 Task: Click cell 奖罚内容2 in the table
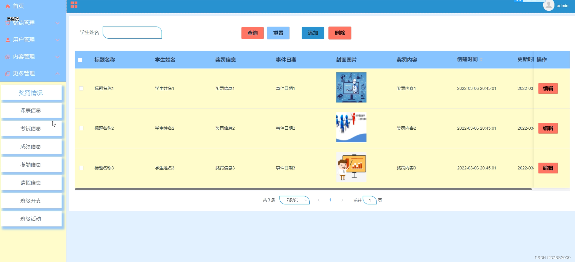(x=406, y=128)
